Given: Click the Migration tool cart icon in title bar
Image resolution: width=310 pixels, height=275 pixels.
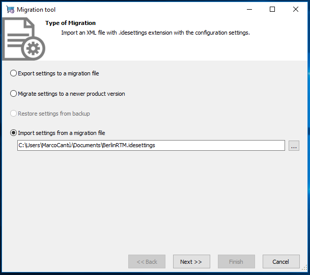Looking at the screenshot, I should click(10, 9).
